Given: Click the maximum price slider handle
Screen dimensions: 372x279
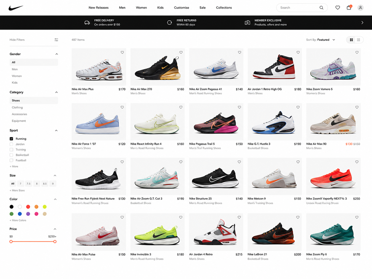Looking at the screenshot, I should 55,242.
